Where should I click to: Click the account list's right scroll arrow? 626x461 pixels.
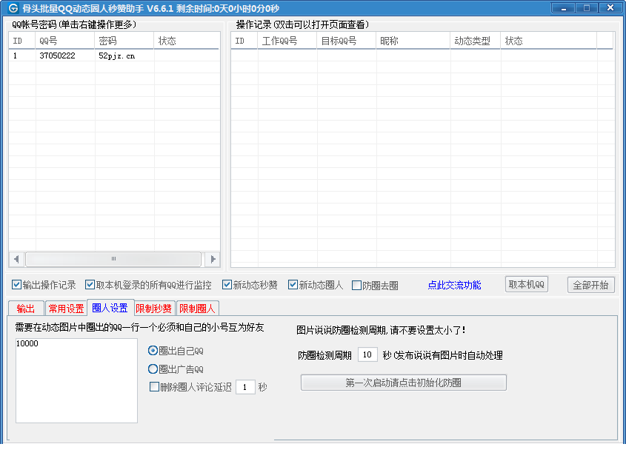click(213, 259)
